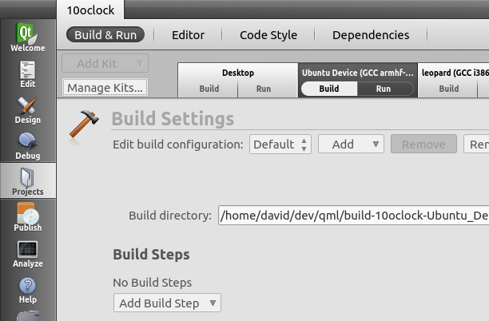Click the Manage Kits button
The width and height of the screenshot is (489, 321).
[x=105, y=88]
